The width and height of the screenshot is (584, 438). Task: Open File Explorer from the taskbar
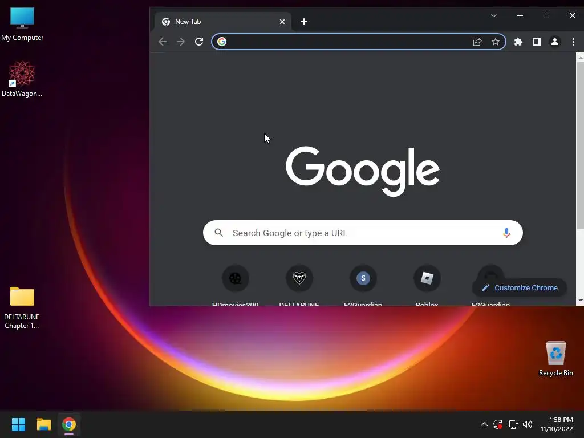pyautogui.click(x=43, y=424)
